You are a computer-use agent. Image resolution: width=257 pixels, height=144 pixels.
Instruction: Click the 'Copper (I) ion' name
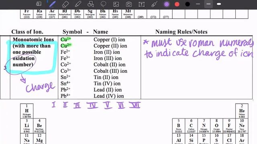(x=109, y=40)
